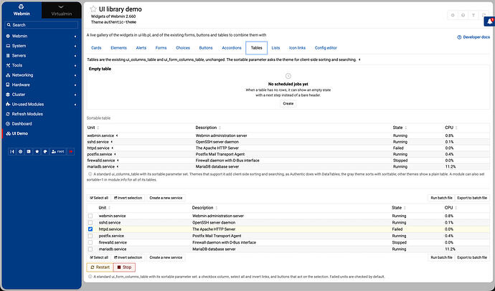The width and height of the screenshot is (495, 291).
Task: Click the Dashboard sidebar icon
Action: point(8,124)
